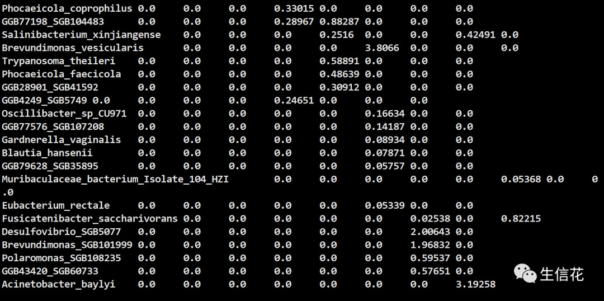Viewport: 604px width, 301px height.
Task: Click the 生信花 watermark text
Action: pos(561,274)
